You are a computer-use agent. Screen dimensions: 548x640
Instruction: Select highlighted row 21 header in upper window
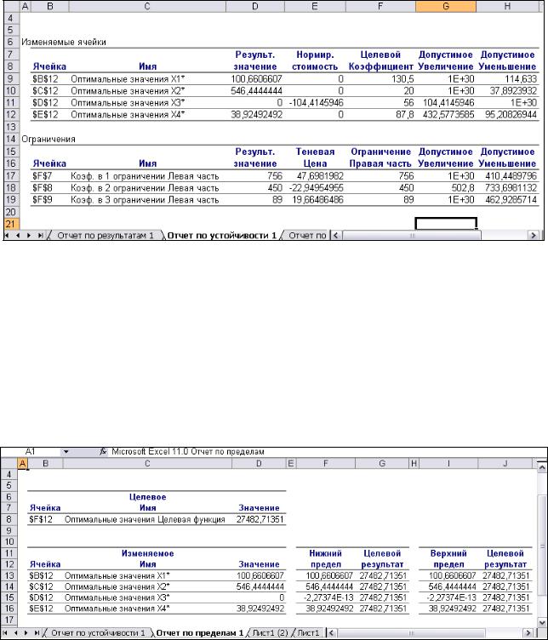[x=10, y=224]
